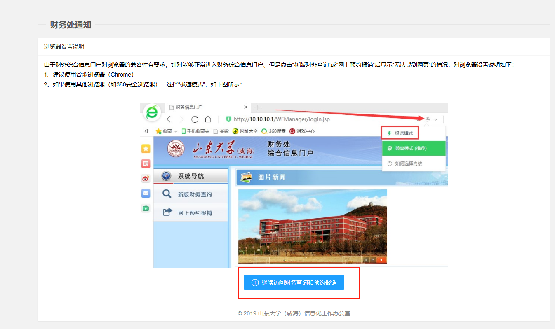555x329 pixels.
Task: Click the 网址大全 bookmark
Action: pos(245,131)
